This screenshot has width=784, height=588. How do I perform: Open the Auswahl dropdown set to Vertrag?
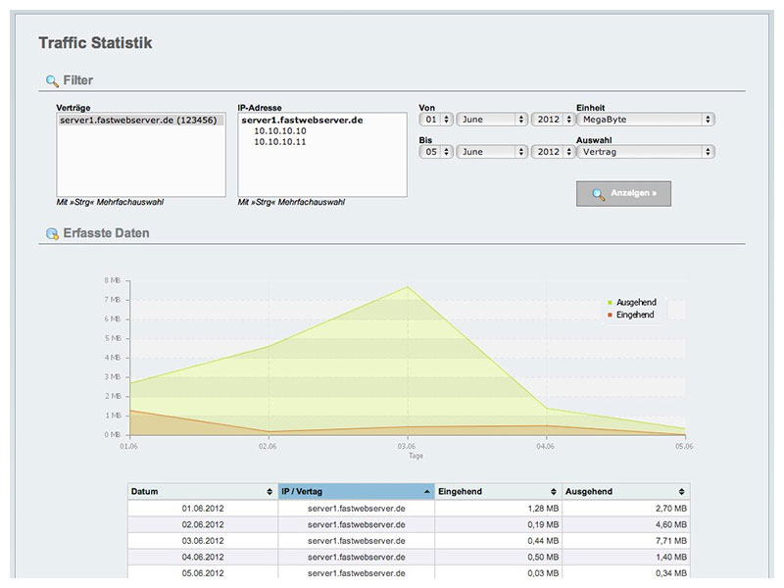(646, 152)
